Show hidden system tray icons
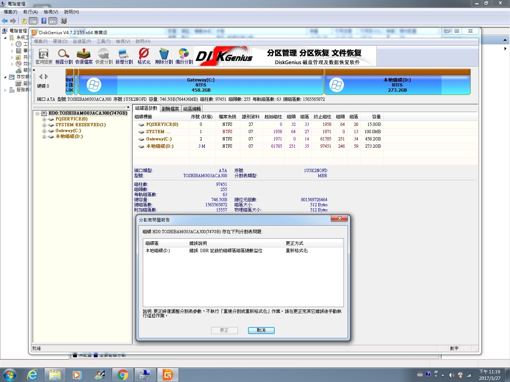 443,375
